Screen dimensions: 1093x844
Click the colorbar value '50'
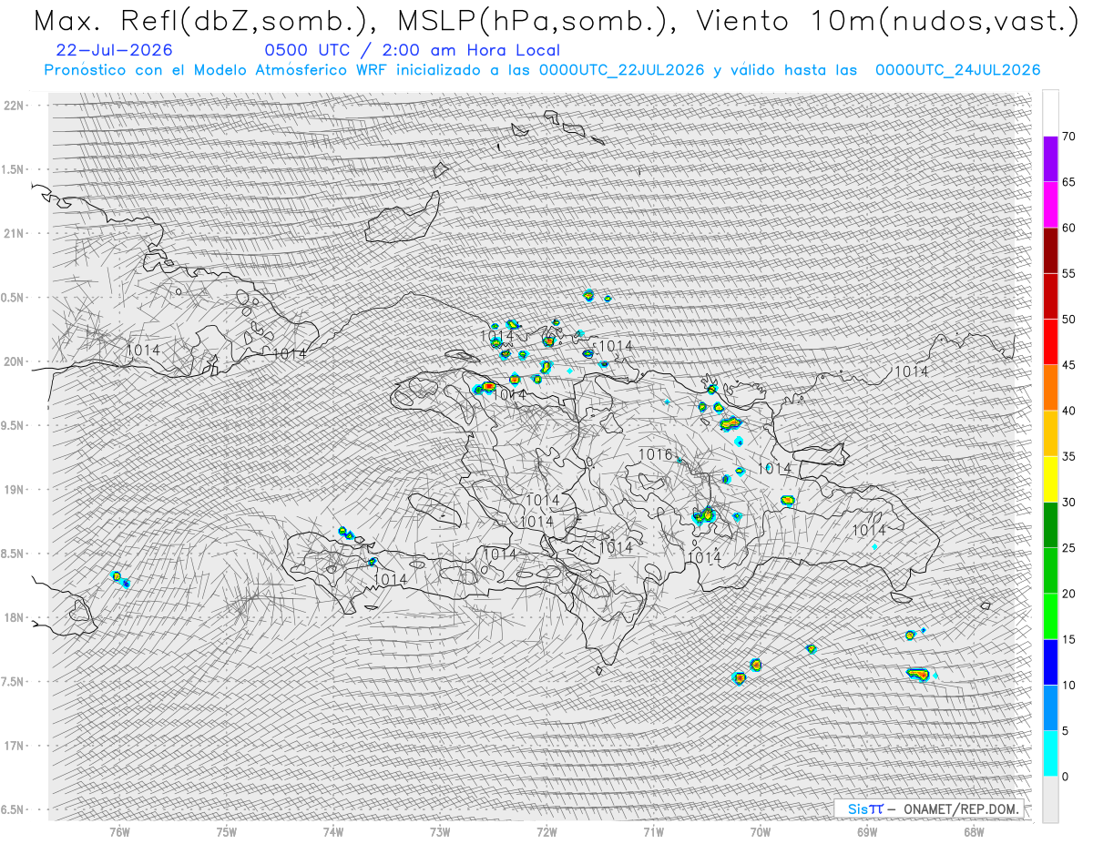tap(1068, 320)
